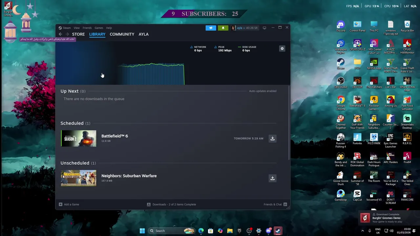
Task: Open Microsoft Edge from taskbar
Action: (x=201, y=231)
